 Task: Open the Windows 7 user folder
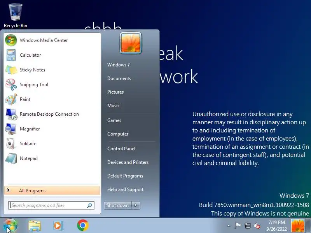click(x=119, y=65)
